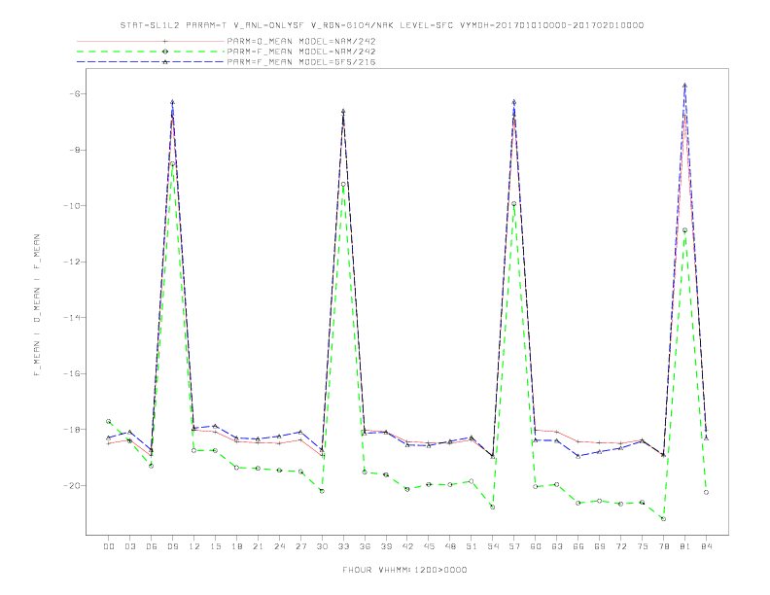Click x-axis tick label 27
Image resolution: width=770 pixels, height=595 pixels.
pyautogui.click(x=300, y=546)
